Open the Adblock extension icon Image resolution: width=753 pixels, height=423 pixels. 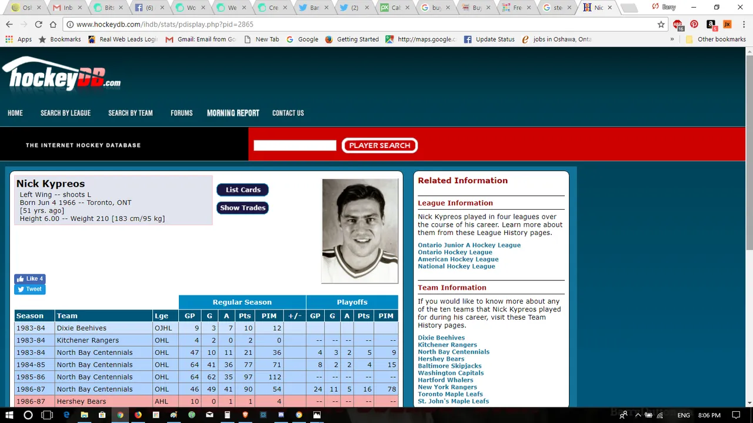point(678,25)
